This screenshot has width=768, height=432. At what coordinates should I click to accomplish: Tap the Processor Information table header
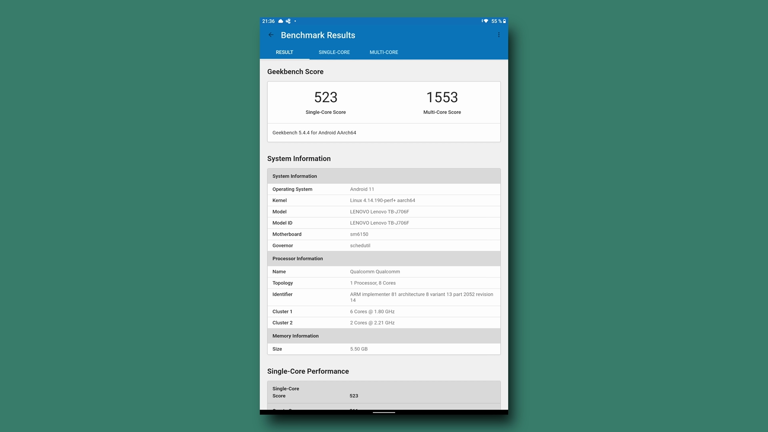point(384,259)
